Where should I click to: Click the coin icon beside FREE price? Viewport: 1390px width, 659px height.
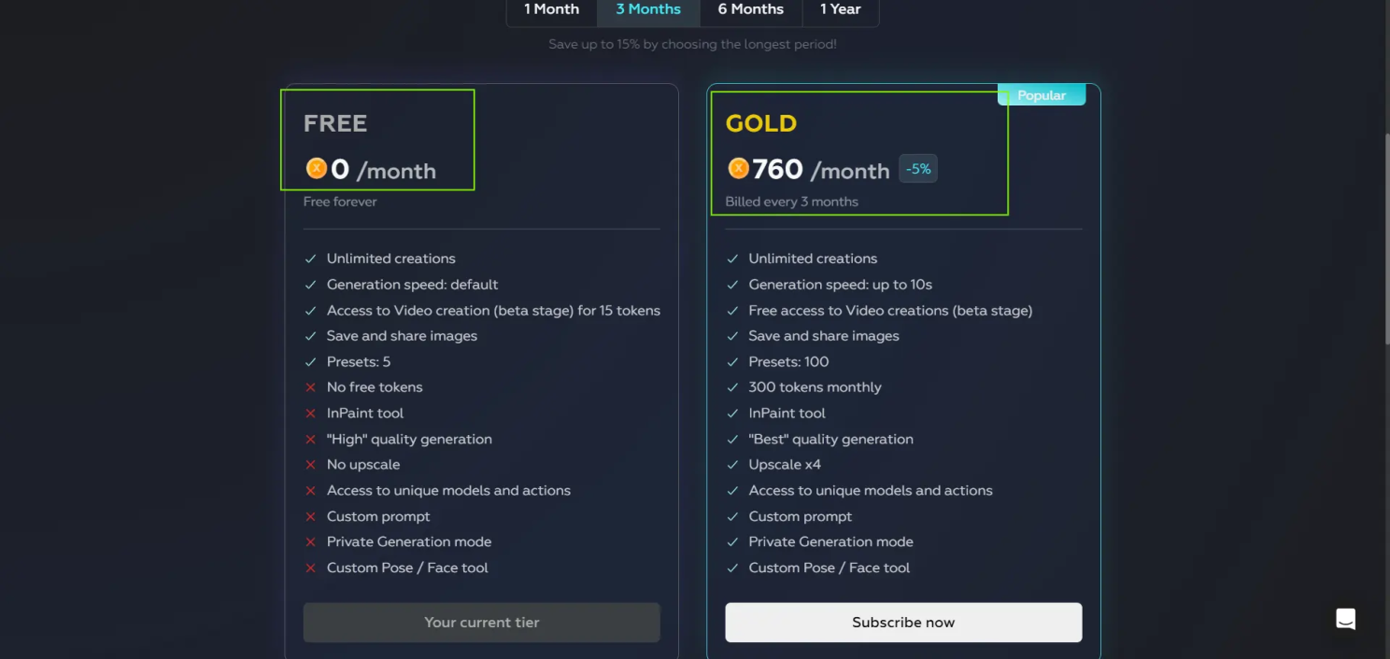[317, 169]
